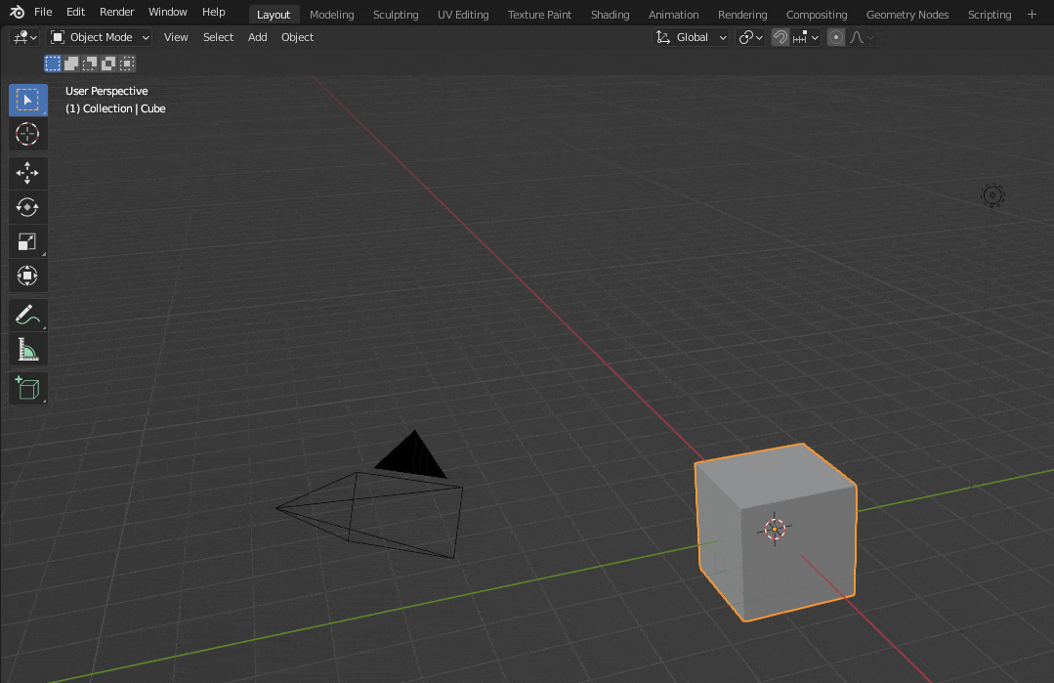Switch to the Modeling workspace tab
The width and height of the screenshot is (1054, 683).
(x=331, y=14)
